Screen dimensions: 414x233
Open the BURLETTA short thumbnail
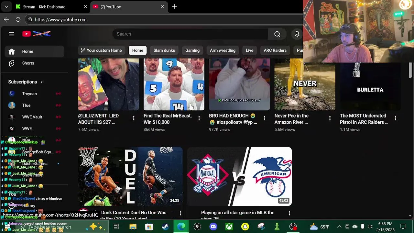click(x=370, y=87)
